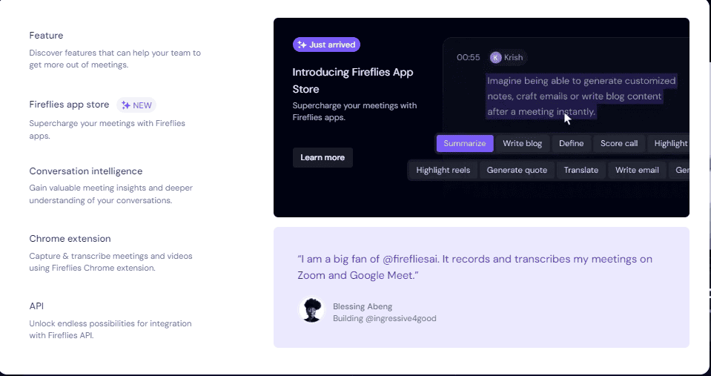Image resolution: width=711 pixels, height=376 pixels.
Task: Choose the Write blog chip
Action: pyautogui.click(x=522, y=144)
